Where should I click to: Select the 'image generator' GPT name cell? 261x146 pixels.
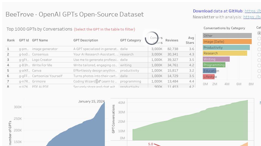click(45, 49)
